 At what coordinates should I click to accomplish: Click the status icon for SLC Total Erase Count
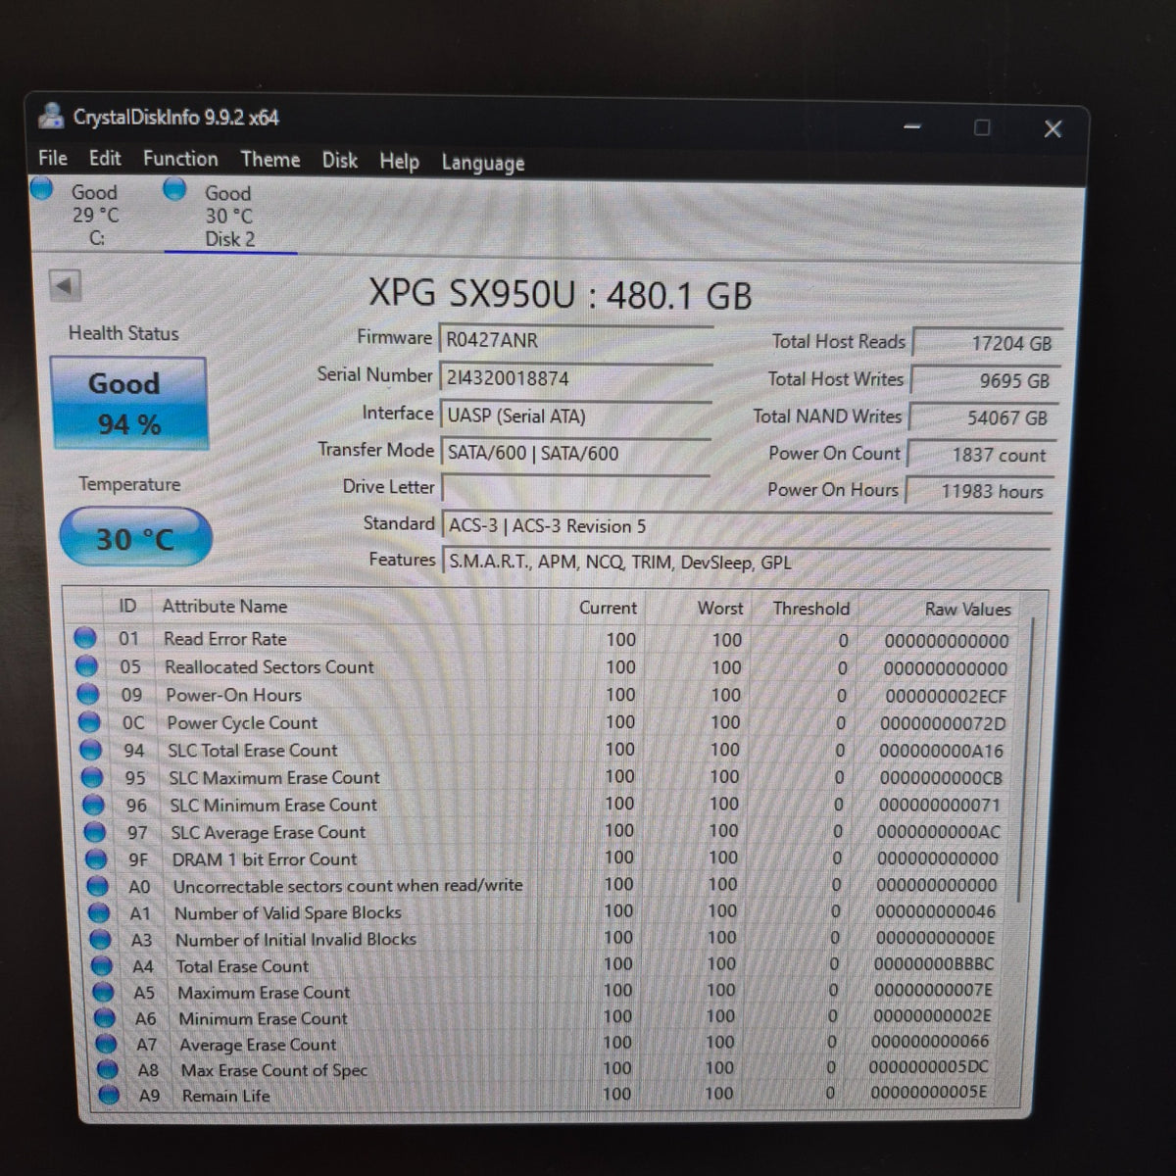[91, 750]
